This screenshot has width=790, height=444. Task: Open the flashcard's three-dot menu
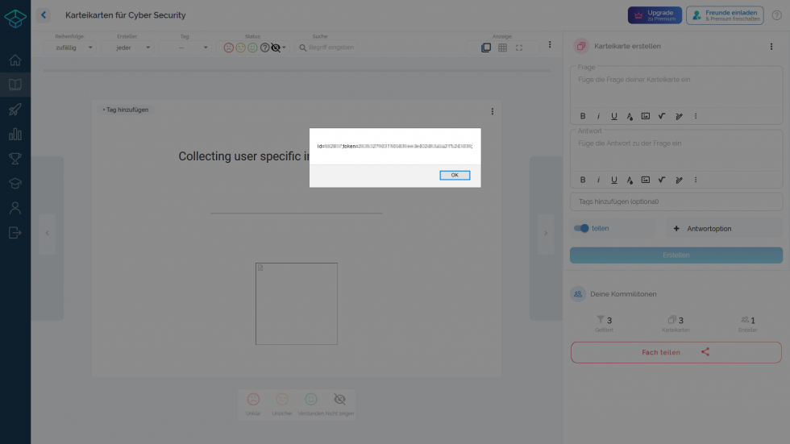493,111
